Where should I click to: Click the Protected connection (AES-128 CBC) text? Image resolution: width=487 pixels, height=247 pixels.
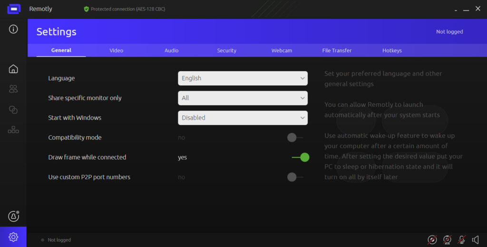tap(128, 9)
